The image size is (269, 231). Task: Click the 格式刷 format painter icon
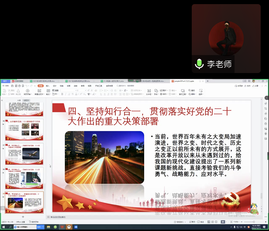click(x=18, y=91)
